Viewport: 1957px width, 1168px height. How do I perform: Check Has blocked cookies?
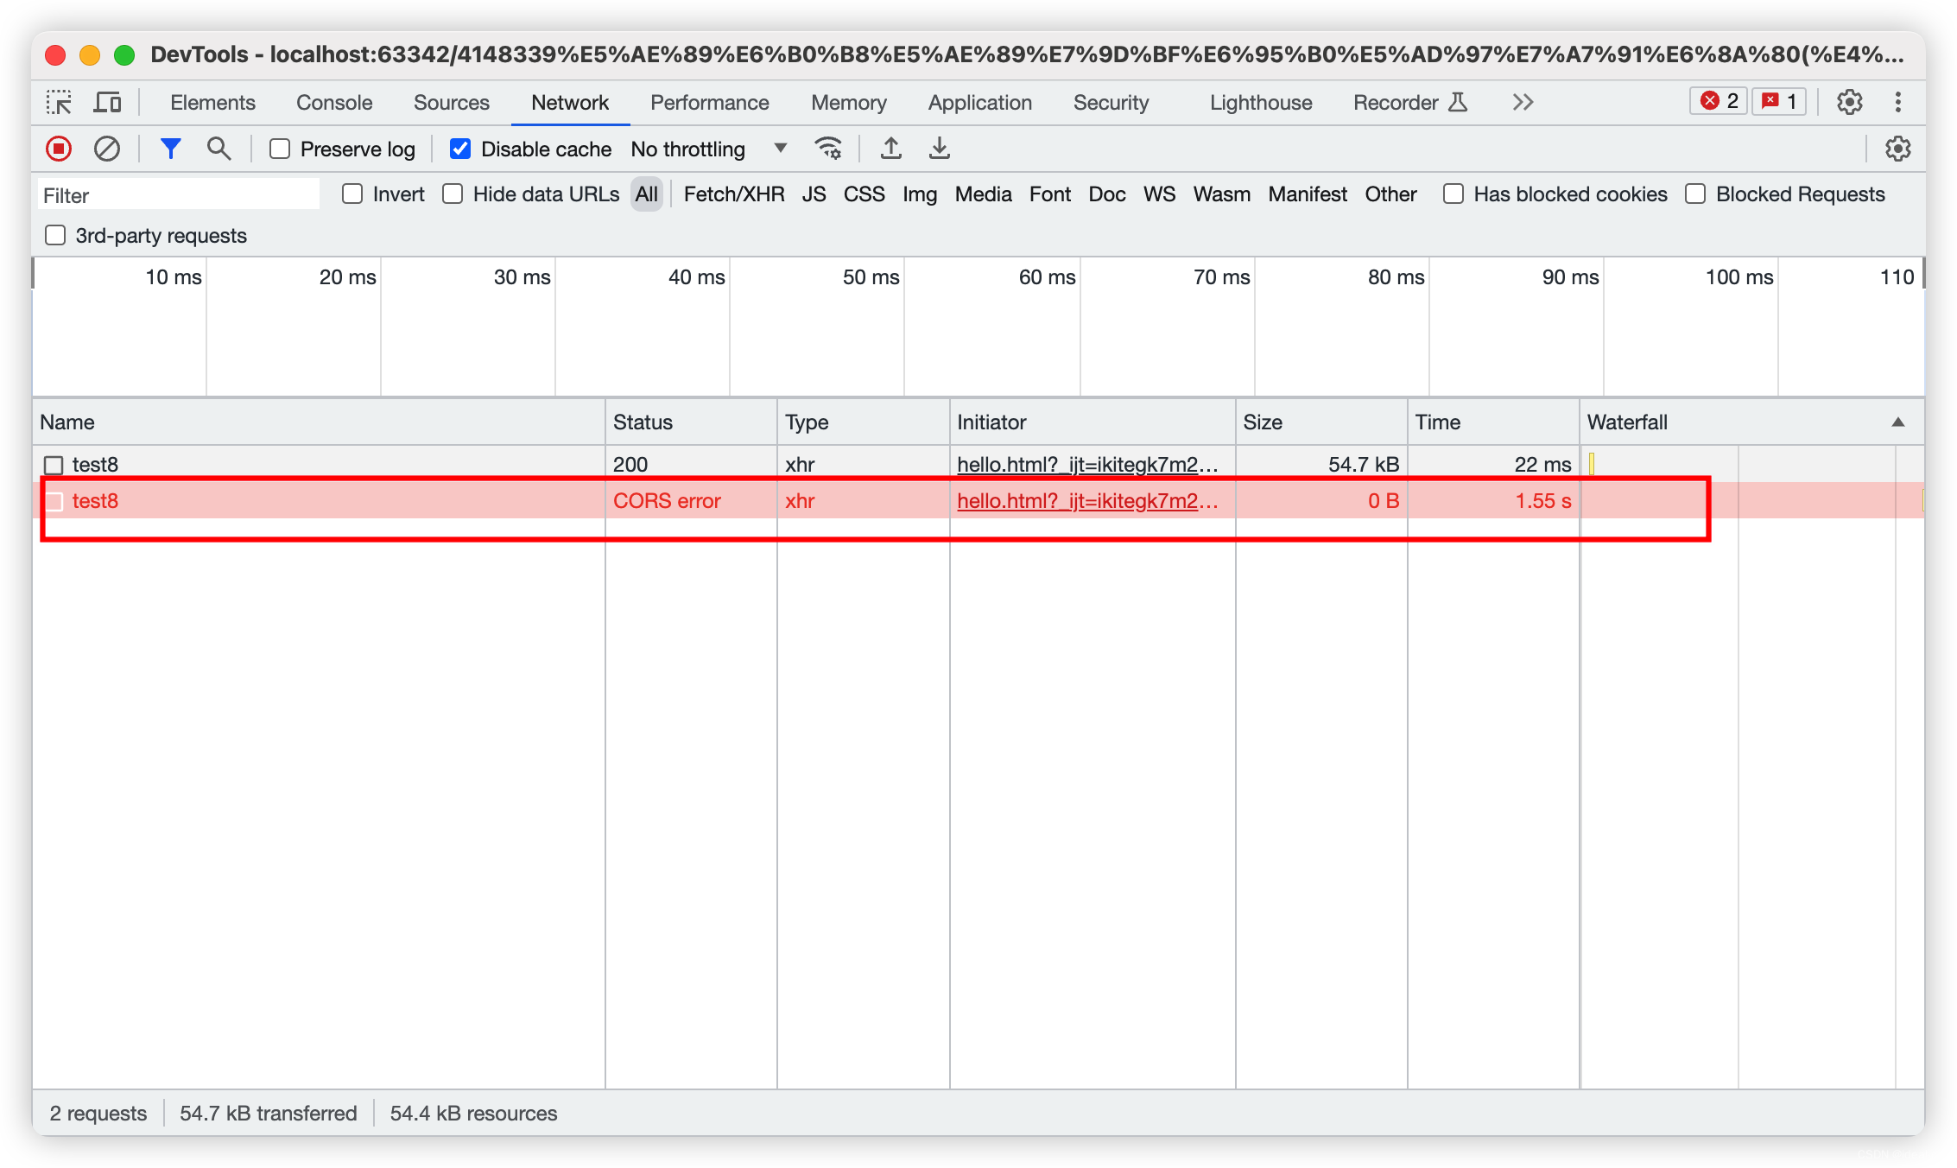pos(1453,194)
